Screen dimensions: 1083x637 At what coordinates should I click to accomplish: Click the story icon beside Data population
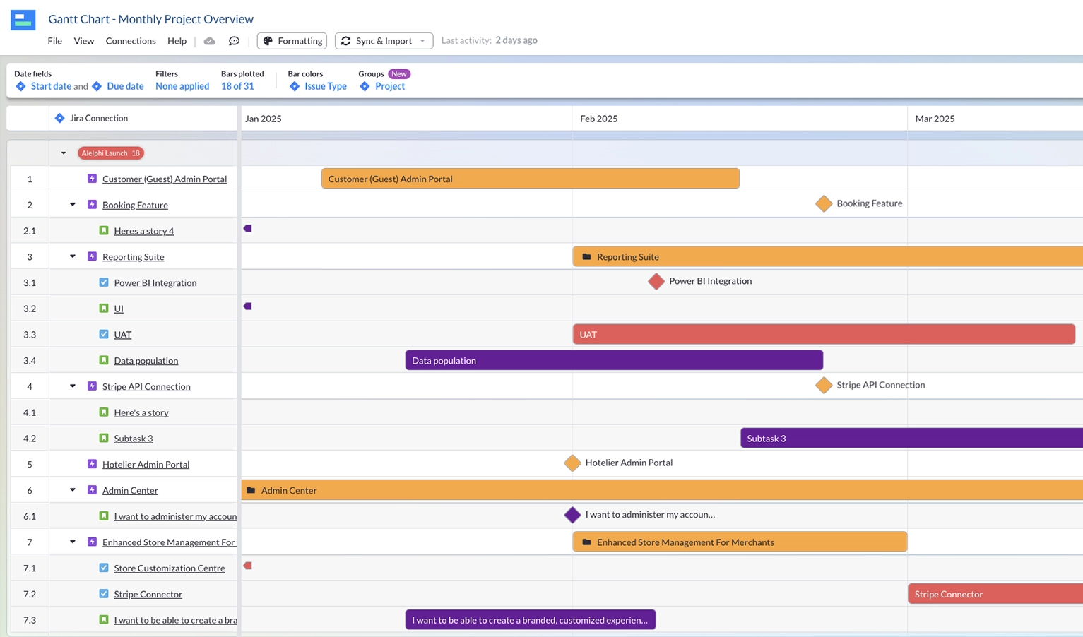point(104,360)
